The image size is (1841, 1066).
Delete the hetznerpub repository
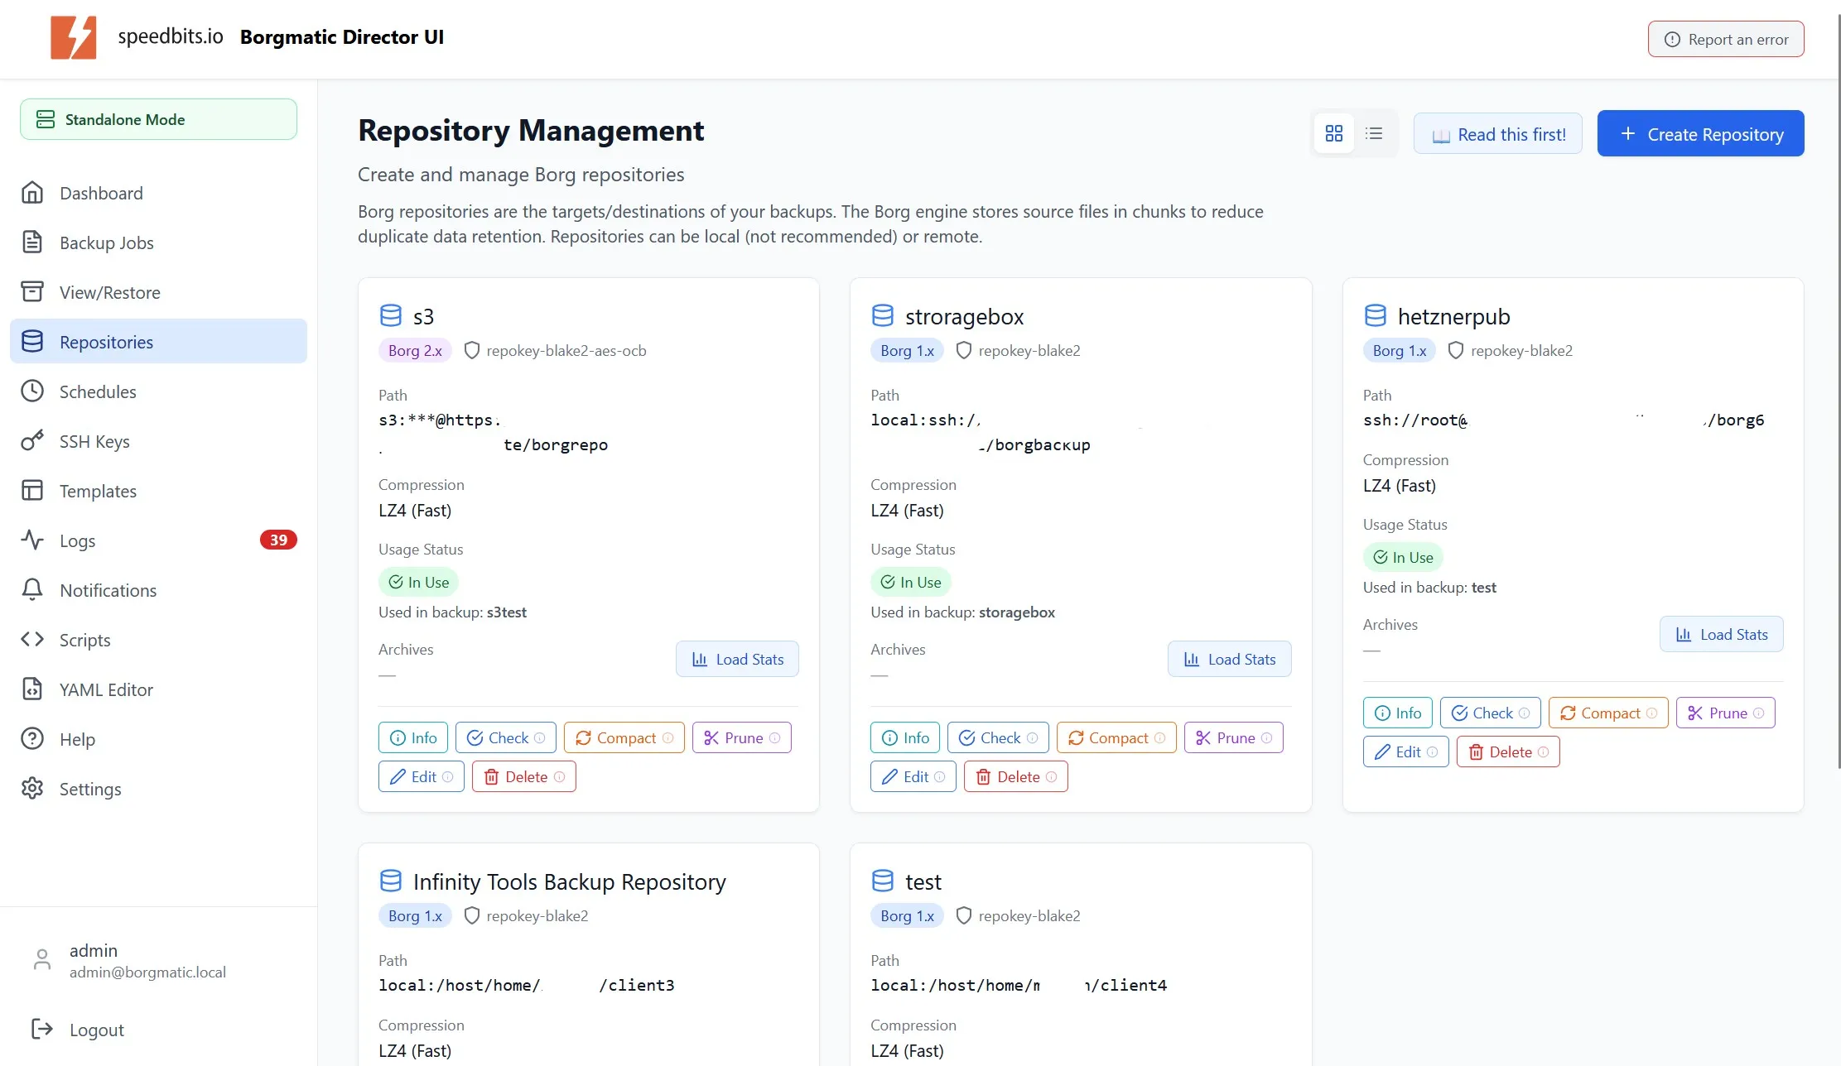click(x=1508, y=751)
